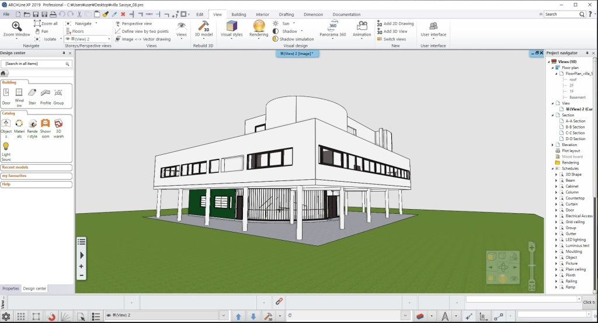The height and width of the screenshot is (323, 598).
Task: Pin the Project navigator panel
Action: tap(587, 53)
